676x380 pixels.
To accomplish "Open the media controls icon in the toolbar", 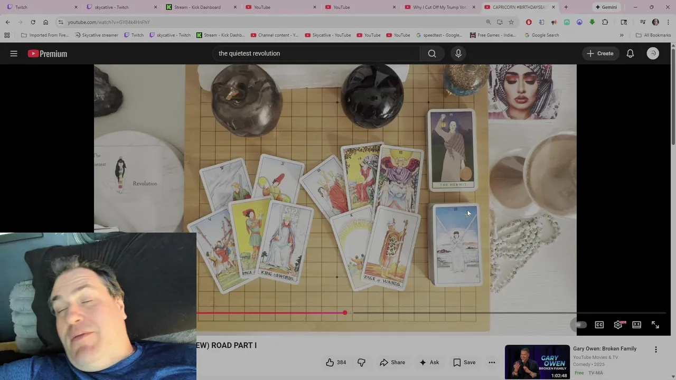I will [643, 22].
